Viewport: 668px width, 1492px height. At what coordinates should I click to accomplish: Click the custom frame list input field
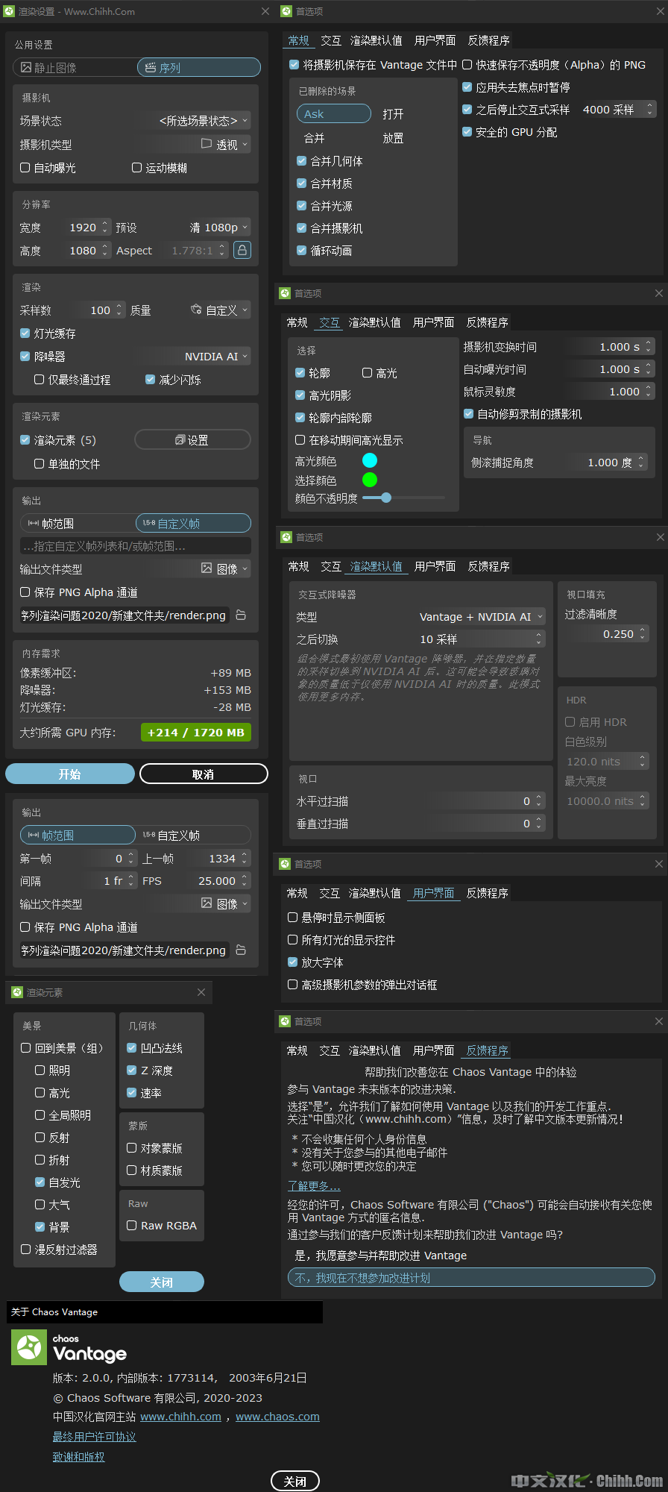click(135, 546)
